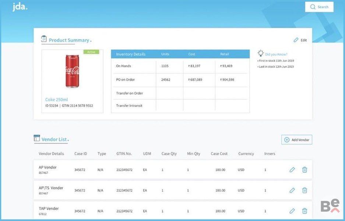Click the Case Cost column header
Screen dimensions: 345x221
[x=219, y=154]
